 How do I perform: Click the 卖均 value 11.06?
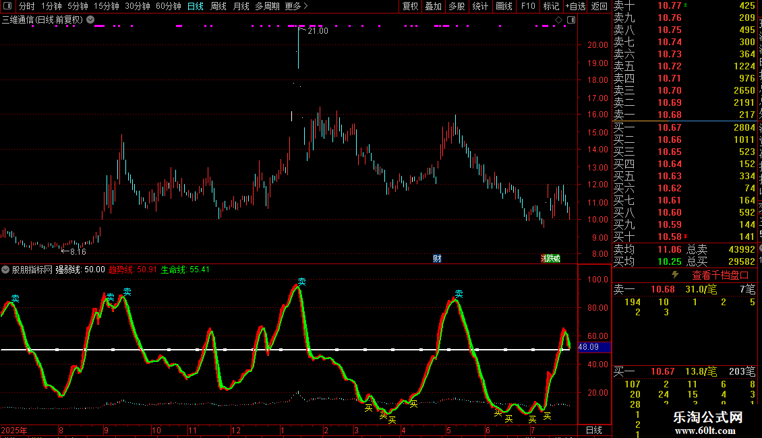point(669,249)
